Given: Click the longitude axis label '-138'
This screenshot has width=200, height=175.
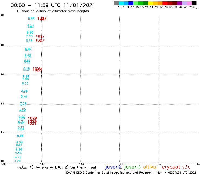Looking at the screenshot, I should click(x=159, y=164).
